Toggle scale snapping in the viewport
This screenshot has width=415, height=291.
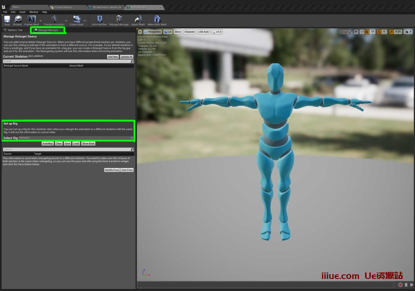pyautogui.click(x=392, y=32)
